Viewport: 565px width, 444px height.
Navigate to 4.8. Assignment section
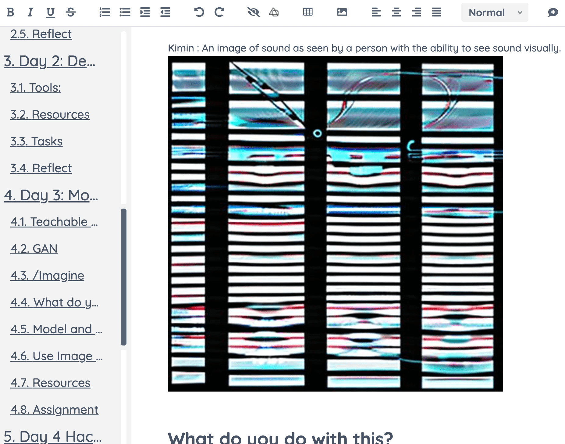54,410
